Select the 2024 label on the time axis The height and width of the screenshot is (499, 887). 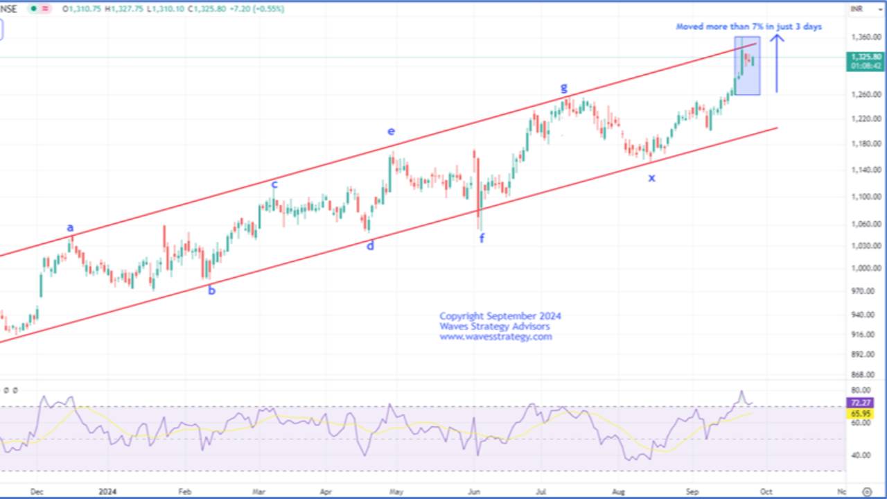click(107, 491)
